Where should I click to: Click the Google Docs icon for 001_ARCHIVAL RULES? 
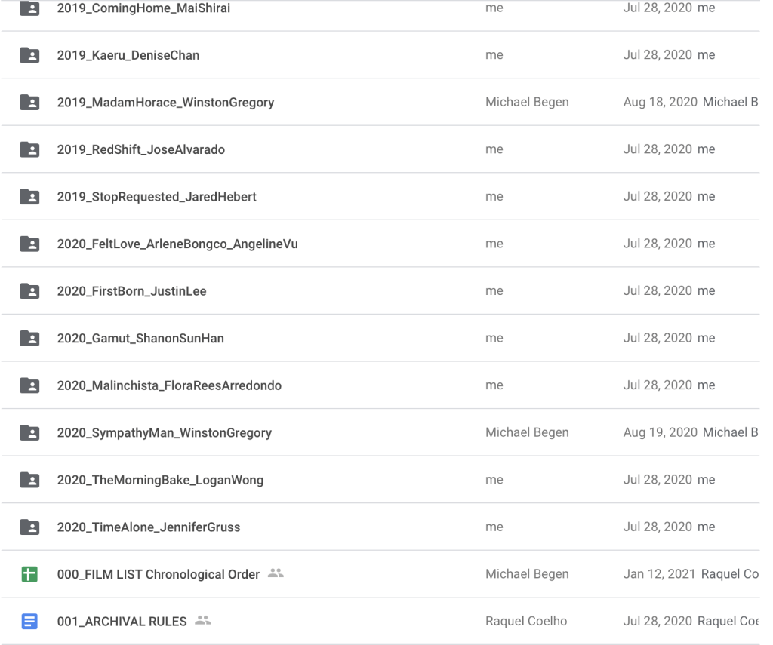pyautogui.click(x=29, y=622)
